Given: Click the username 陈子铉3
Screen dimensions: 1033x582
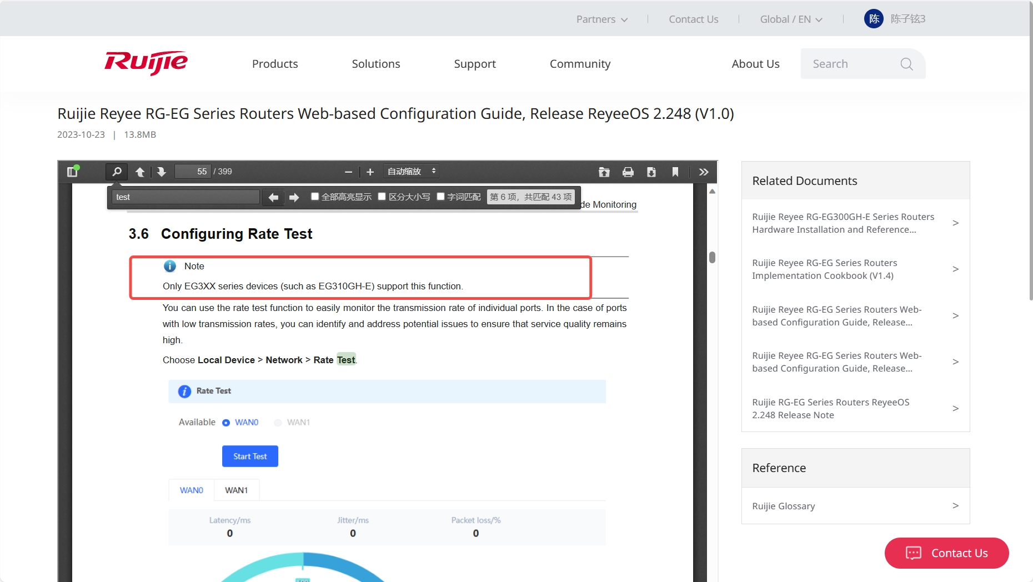Looking at the screenshot, I should (x=908, y=19).
